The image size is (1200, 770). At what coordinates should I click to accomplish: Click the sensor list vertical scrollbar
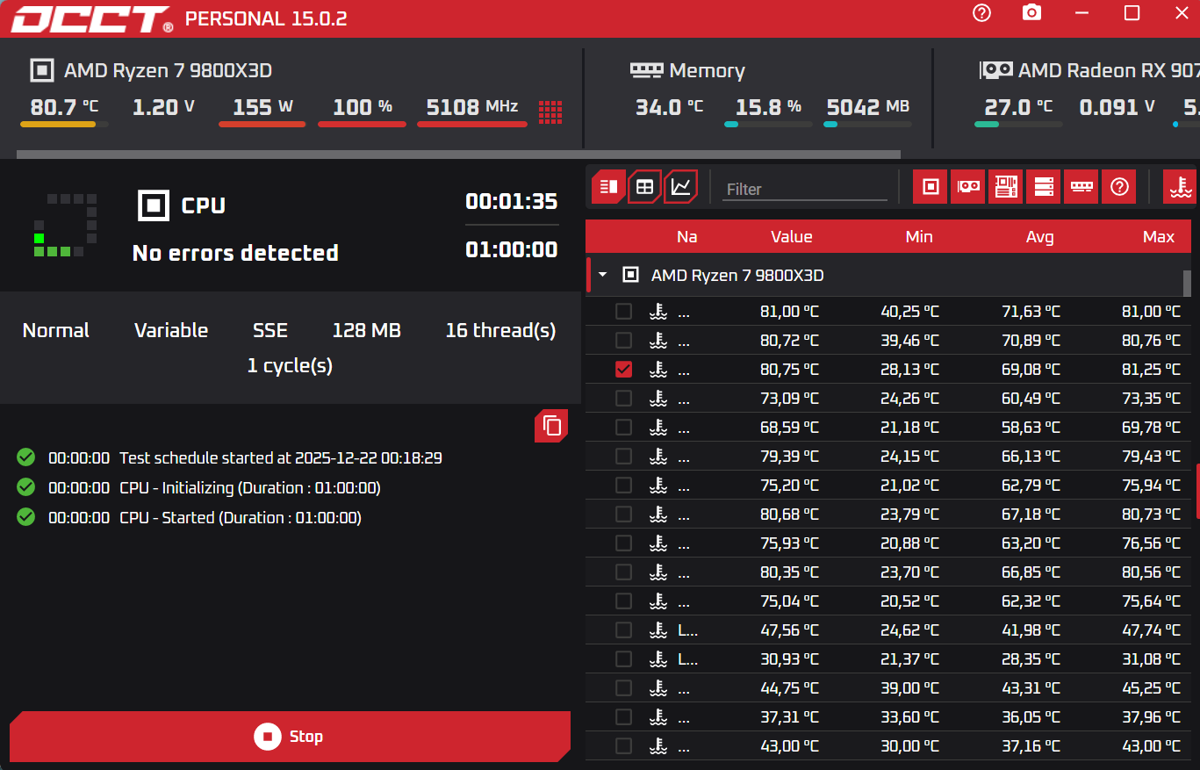click(1187, 284)
